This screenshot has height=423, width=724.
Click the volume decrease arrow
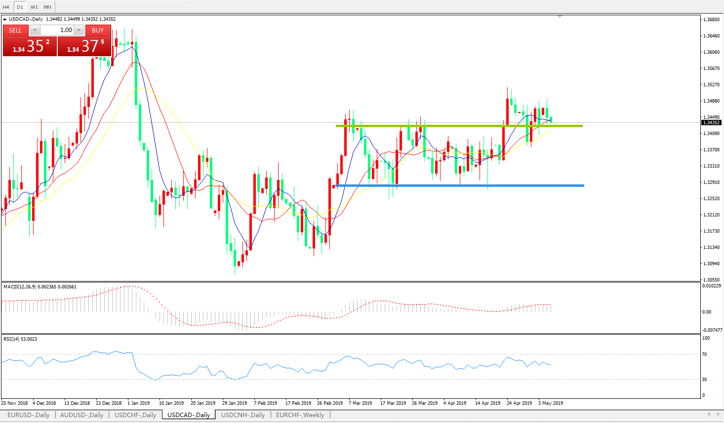(x=35, y=30)
